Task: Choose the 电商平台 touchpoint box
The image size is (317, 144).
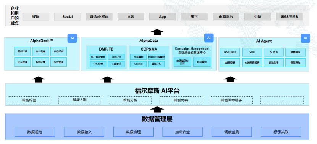Action: (226, 16)
